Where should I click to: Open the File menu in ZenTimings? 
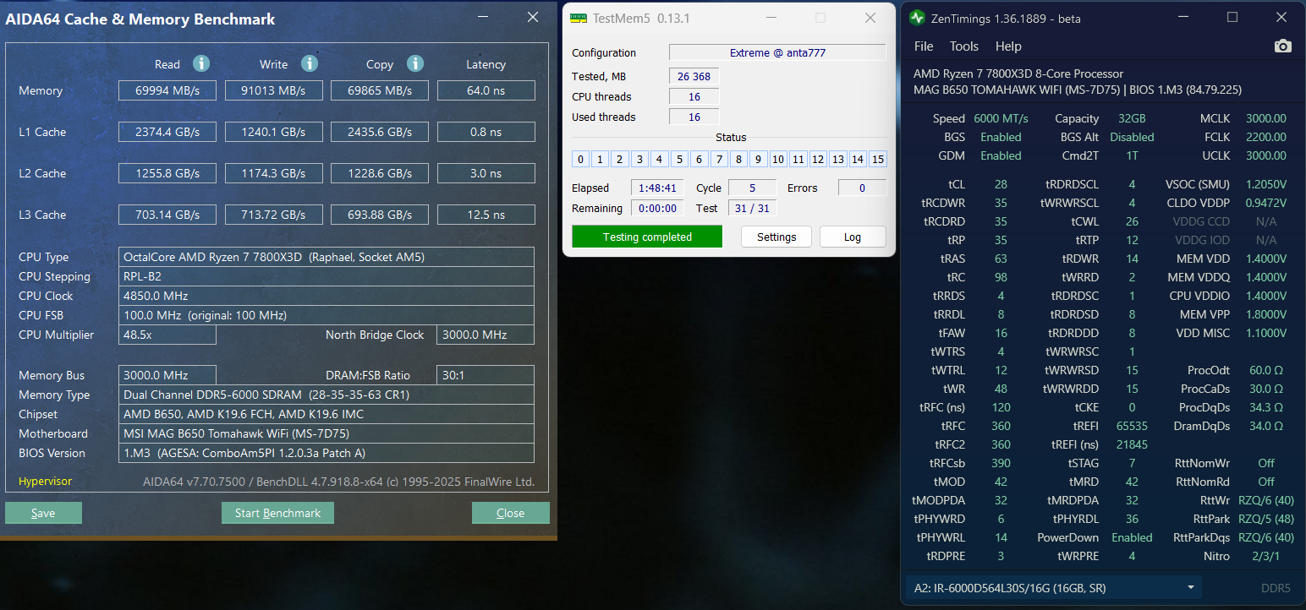click(924, 46)
